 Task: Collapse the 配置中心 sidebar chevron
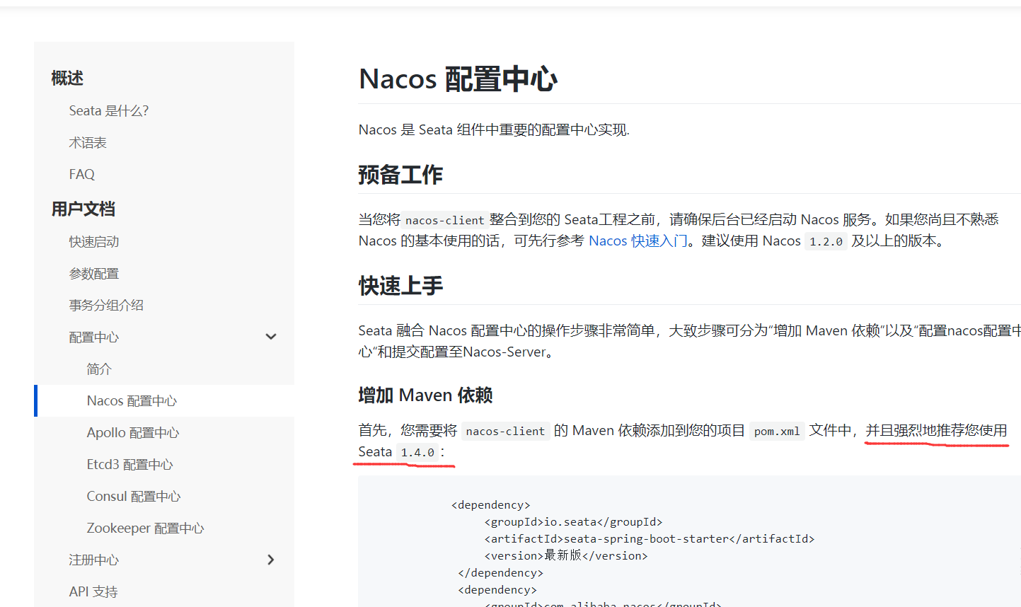270,337
